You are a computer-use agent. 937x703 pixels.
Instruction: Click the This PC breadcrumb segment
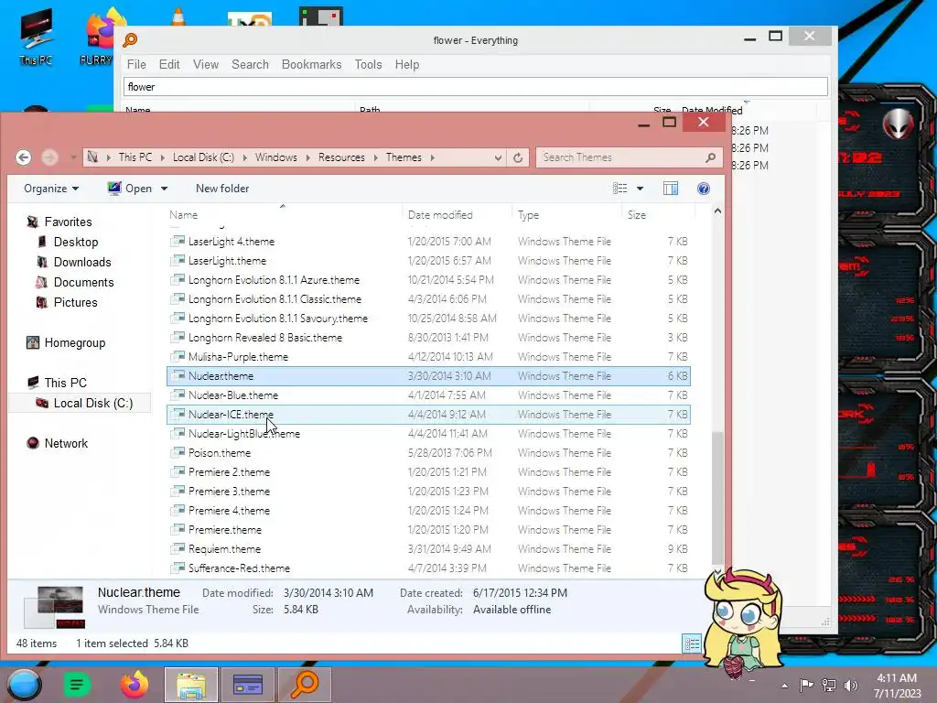pyautogui.click(x=135, y=157)
